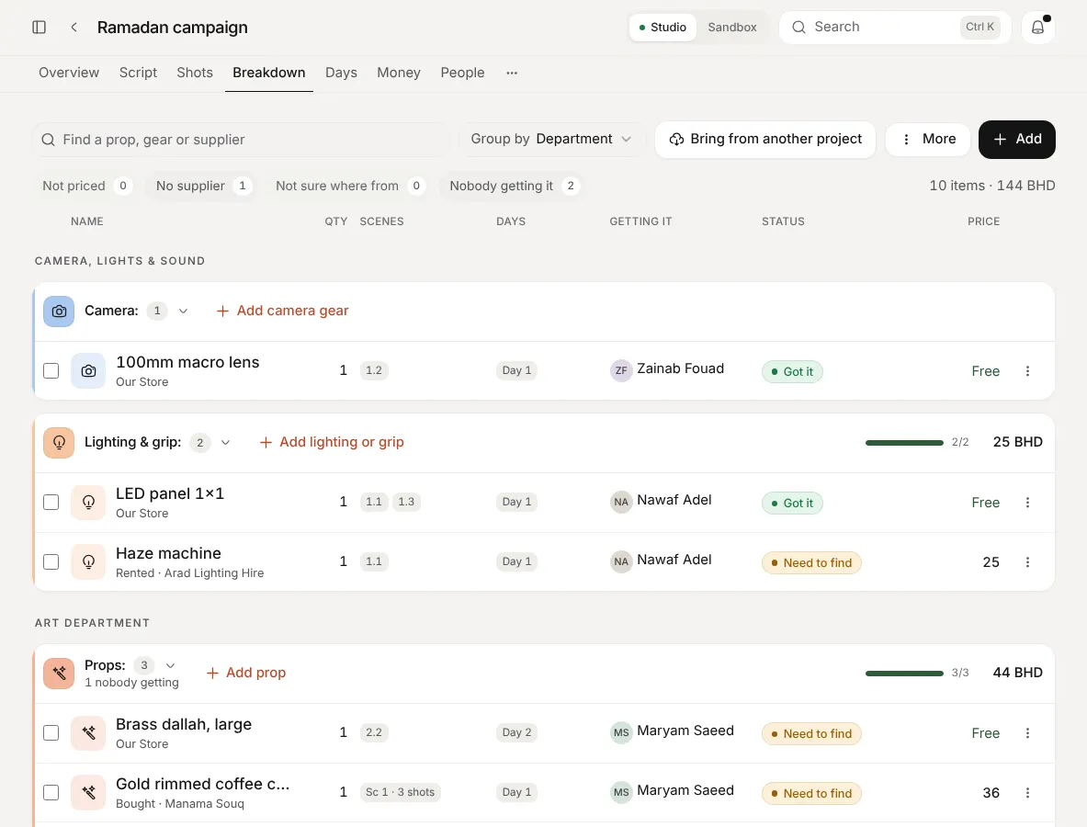
Task: Switch to the Money tab
Action: click(x=399, y=73)
